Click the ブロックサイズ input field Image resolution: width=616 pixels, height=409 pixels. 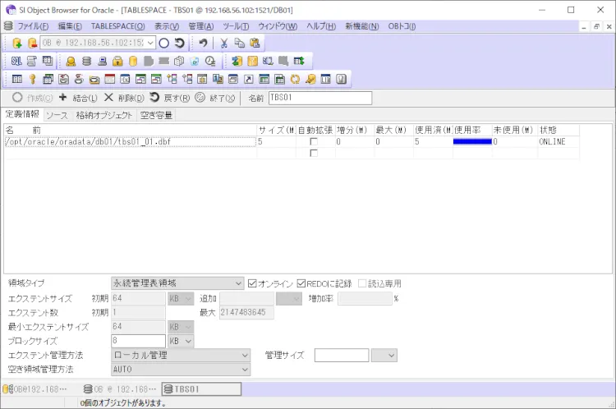138,341
